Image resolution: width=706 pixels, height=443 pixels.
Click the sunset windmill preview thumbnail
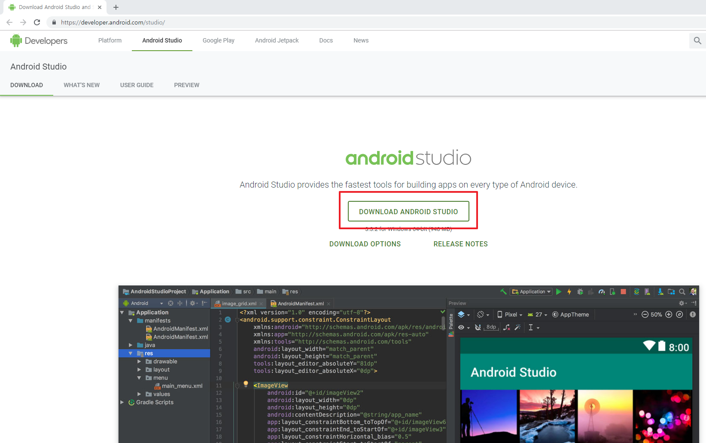pyautogui.click(x=605, y=416)
